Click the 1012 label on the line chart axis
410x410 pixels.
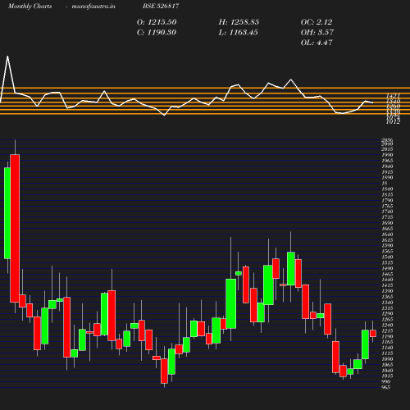coord(394,121)
